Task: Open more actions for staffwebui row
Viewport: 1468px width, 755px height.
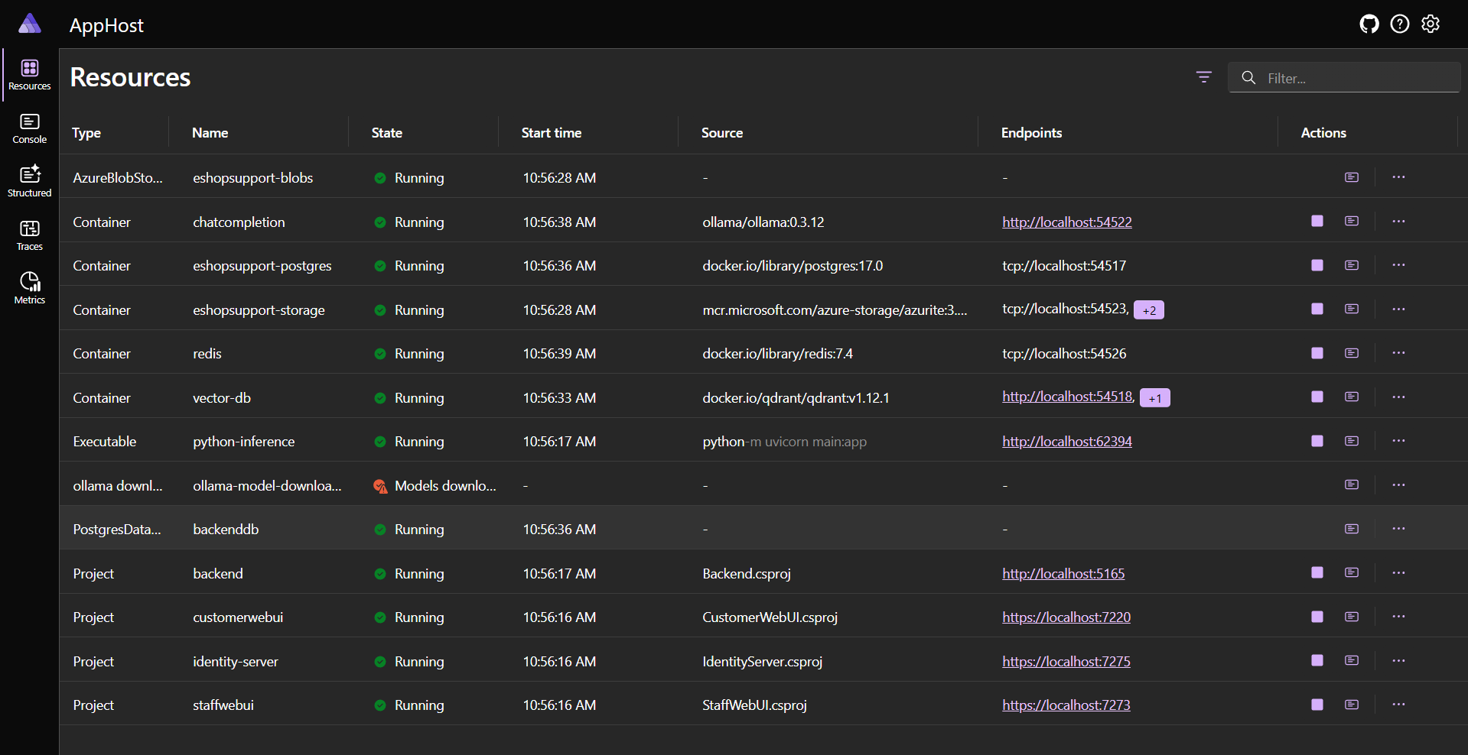Action: [1398, 705]
